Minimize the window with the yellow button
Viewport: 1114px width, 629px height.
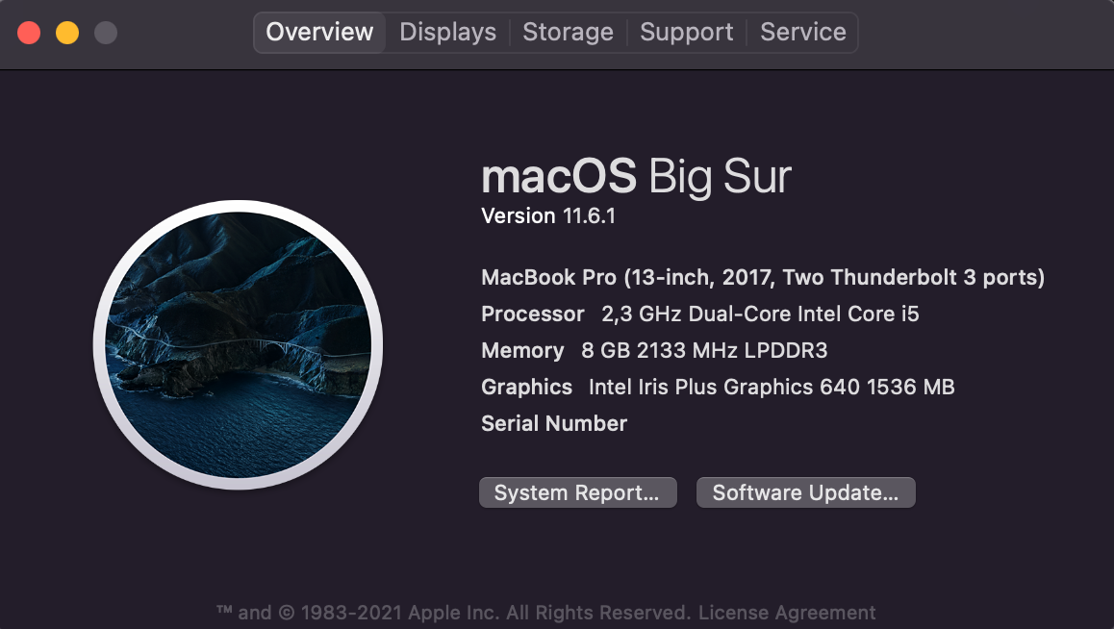67,33
